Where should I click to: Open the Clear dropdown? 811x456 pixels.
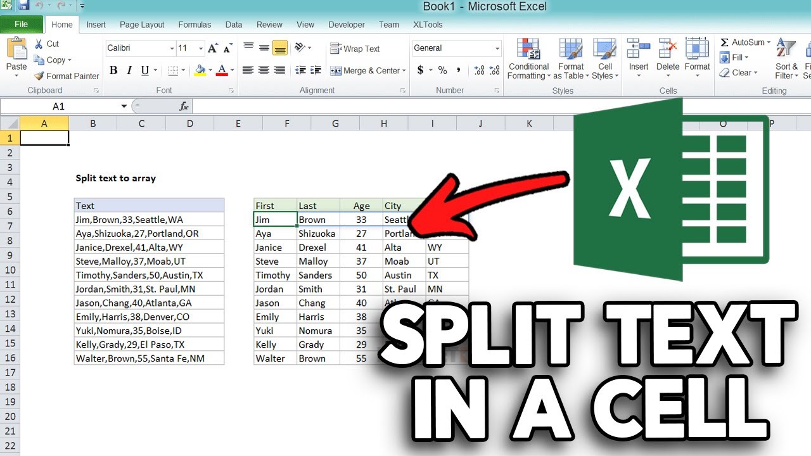click(739, 73)
